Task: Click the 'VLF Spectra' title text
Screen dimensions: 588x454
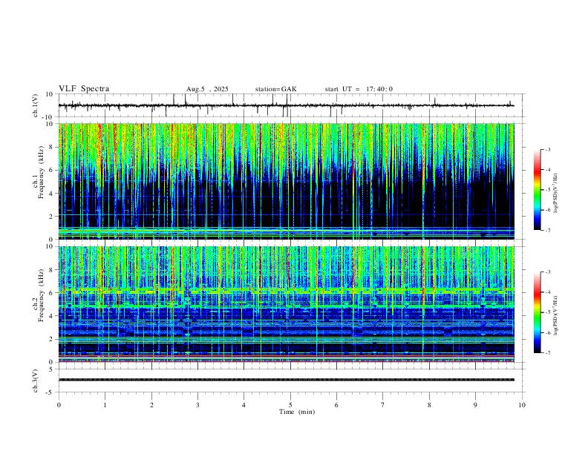Action: click(x=84, y=89)
